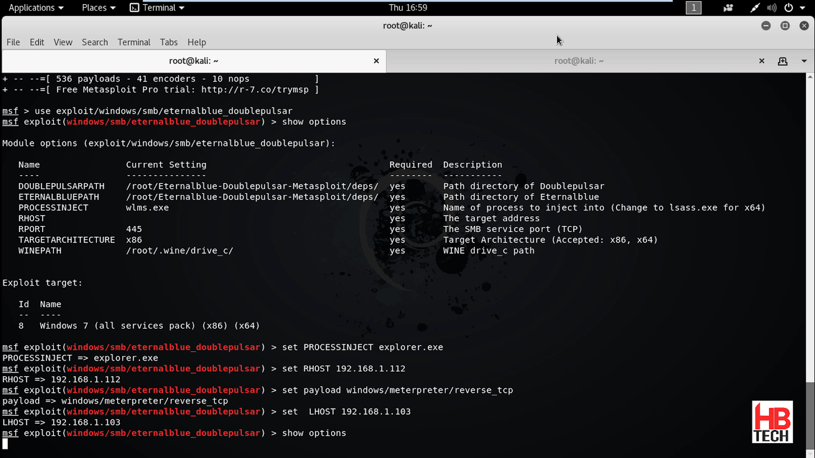Close the inactive second terminal tab
Viewport: 815px width, 458px height.
(x=762, y=61)
